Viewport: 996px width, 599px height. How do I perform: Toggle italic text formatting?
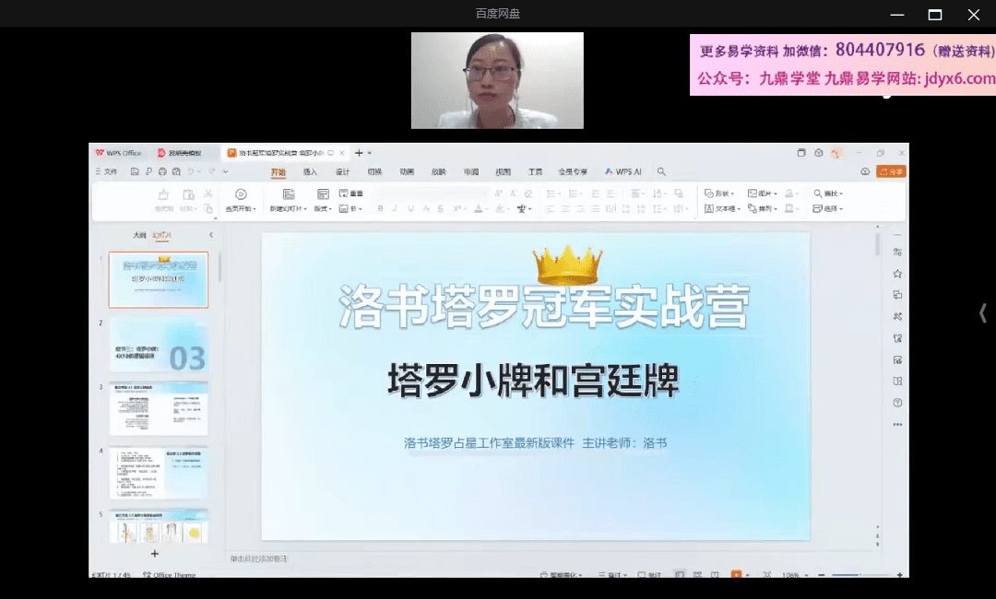394,209
